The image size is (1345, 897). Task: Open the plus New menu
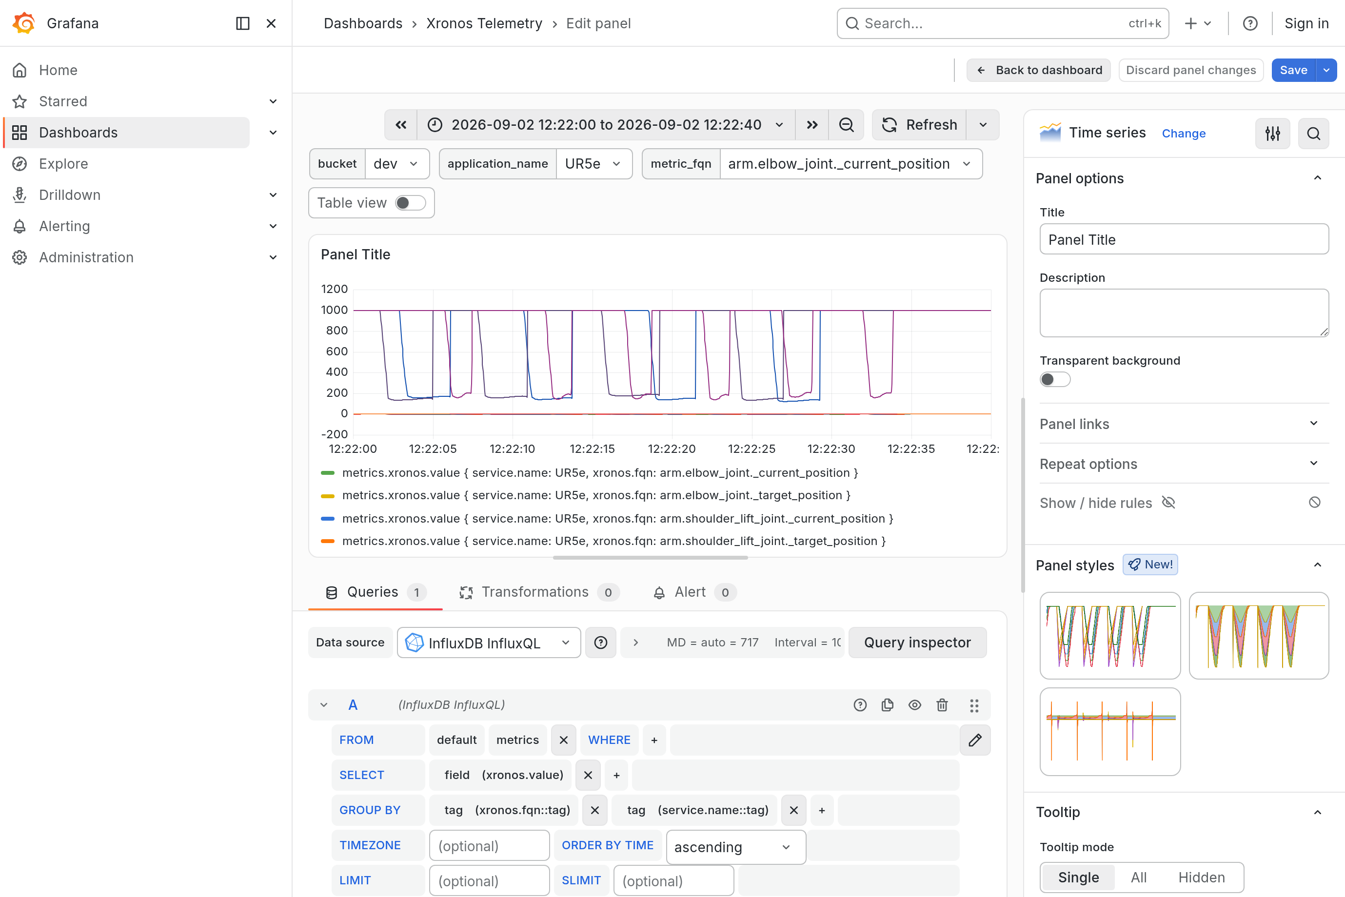tap(1197, 23)
